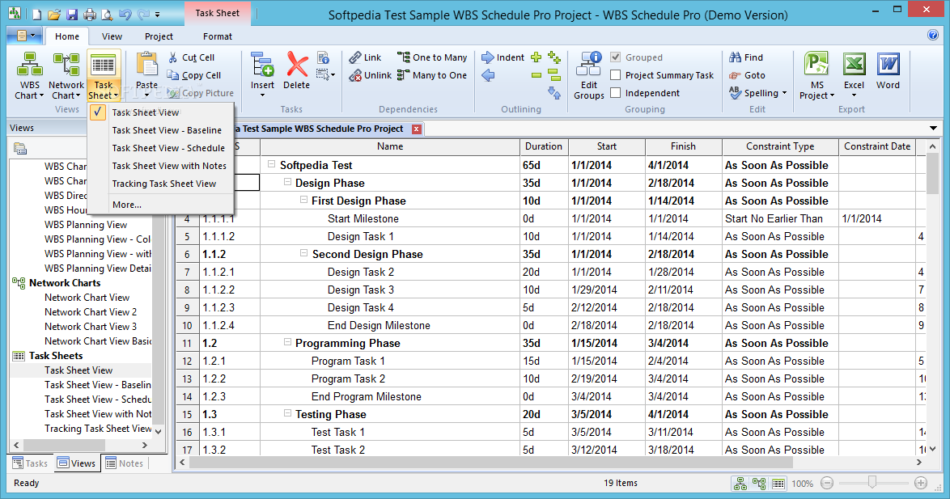
Task: Click the move up/down arrows outlining icon
Action: click(554, 93)
